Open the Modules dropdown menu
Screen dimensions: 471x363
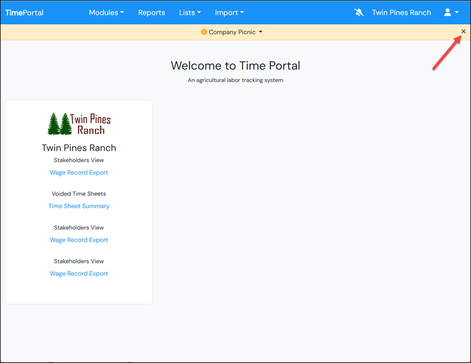pos(106,12)
